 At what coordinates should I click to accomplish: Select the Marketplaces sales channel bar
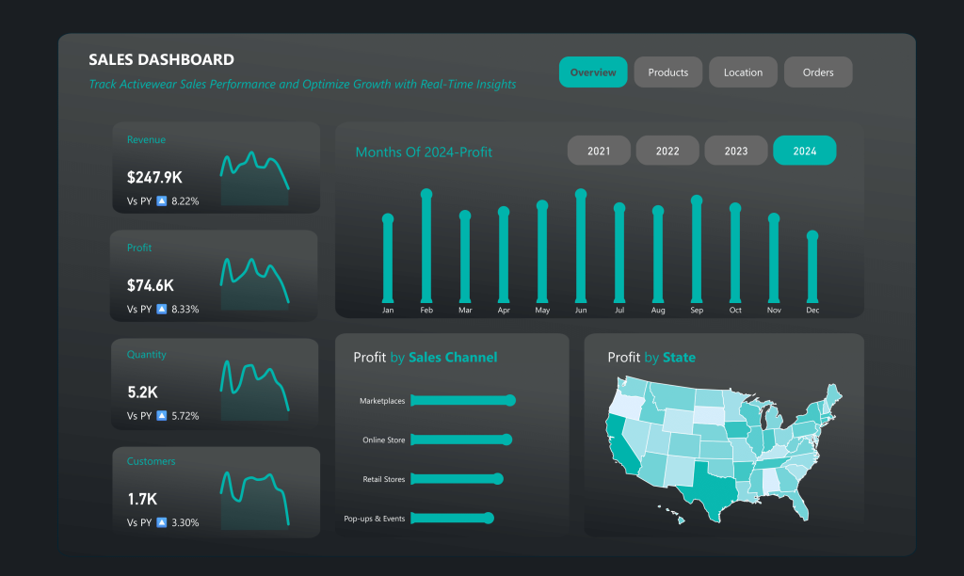point(461,401)
